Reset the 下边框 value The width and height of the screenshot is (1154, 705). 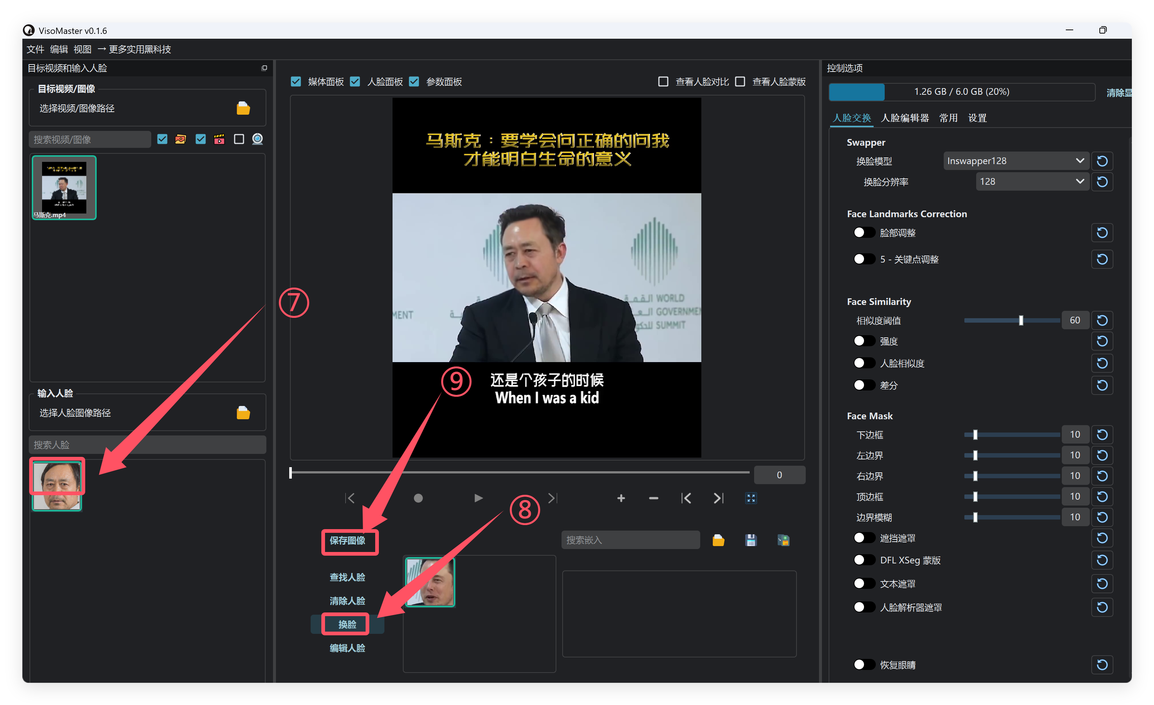click(x=1102, y=435)
